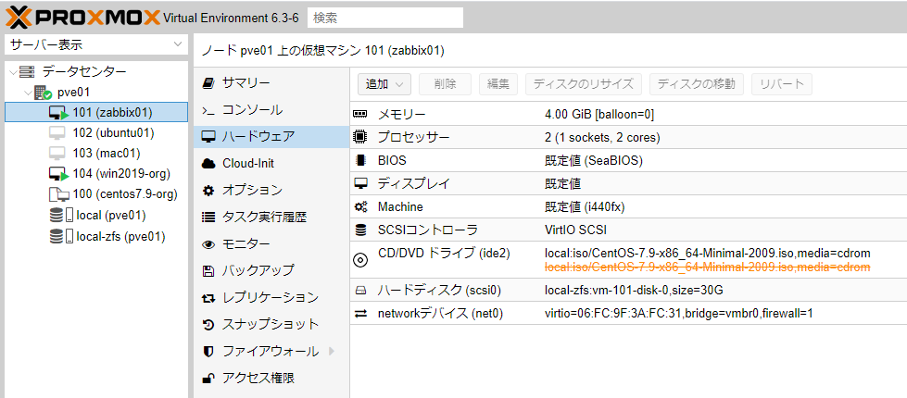Viewport: 907px width, 398px height.
Task: Click the pending strikethrough CentOS iso value
Action: click(x=708, y=267)
